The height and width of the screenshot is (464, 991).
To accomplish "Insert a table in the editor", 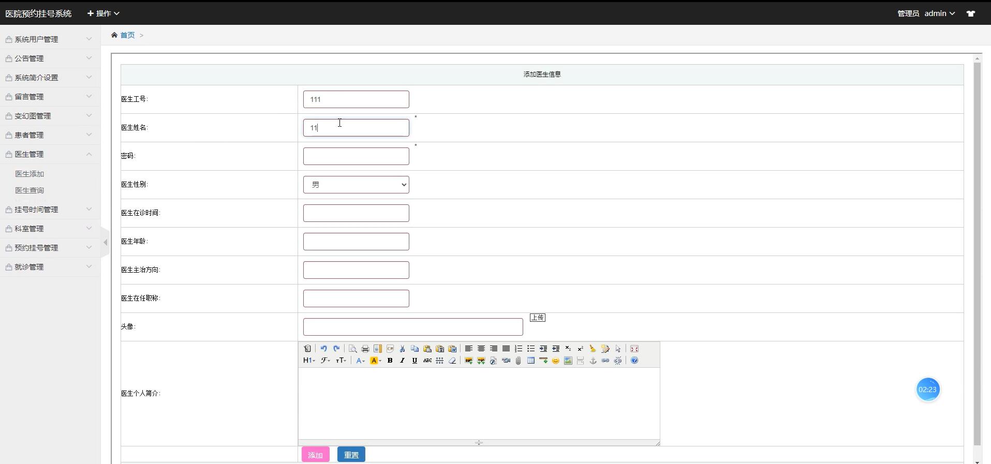I will (x=530, y=361).
